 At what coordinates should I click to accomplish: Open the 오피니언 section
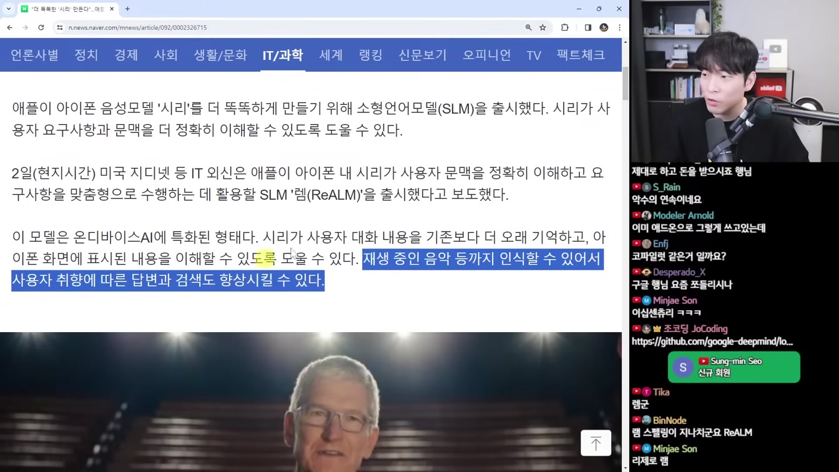(x=487, y=55)
